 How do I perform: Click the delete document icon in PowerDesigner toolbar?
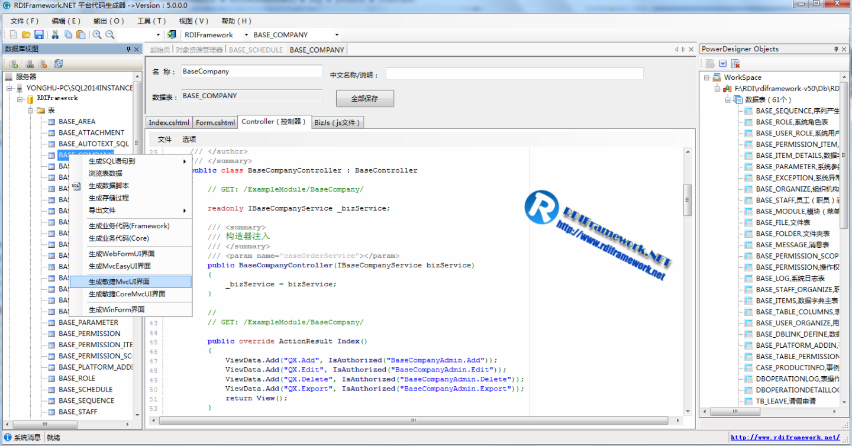coord(735,64)
